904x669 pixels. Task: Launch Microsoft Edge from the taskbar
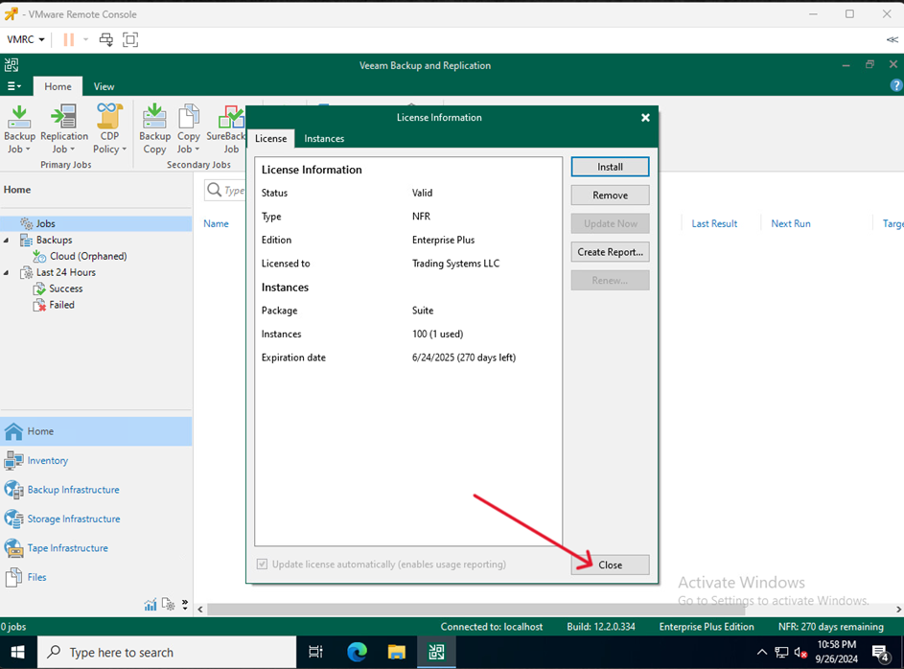(357, 653)
